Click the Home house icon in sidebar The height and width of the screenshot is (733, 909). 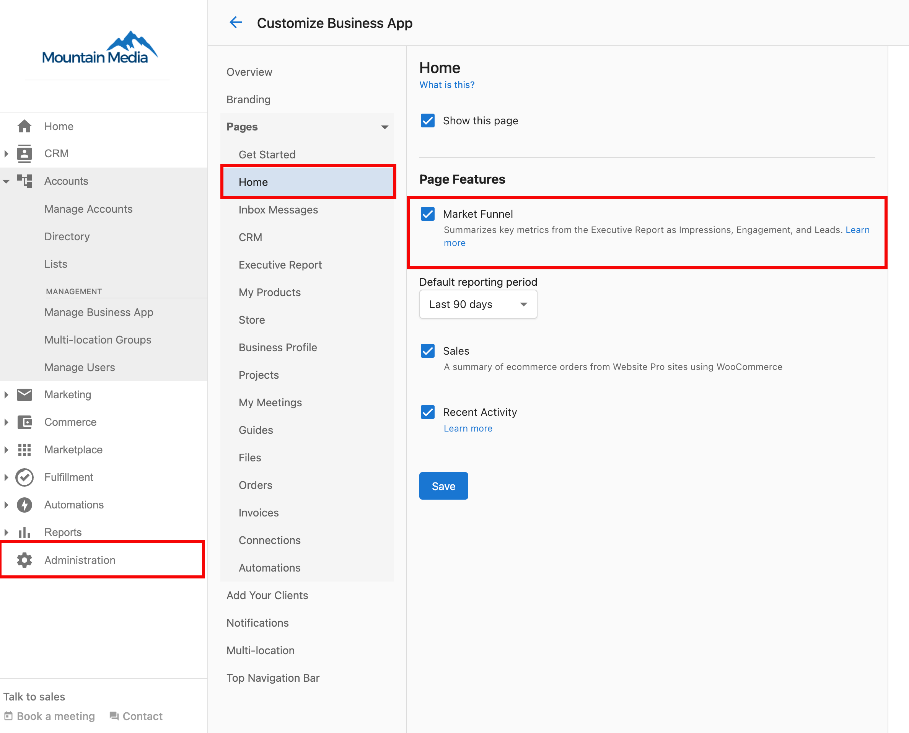tap(24, 126)
